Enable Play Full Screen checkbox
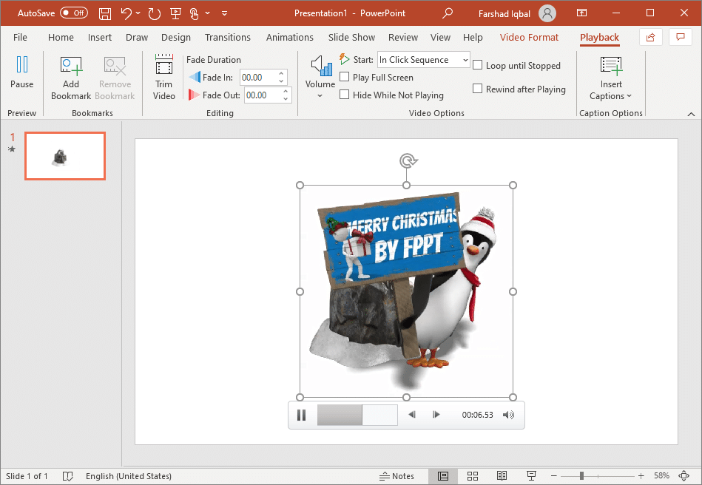This screenshot has width=702, height=485. click(345, 78)
